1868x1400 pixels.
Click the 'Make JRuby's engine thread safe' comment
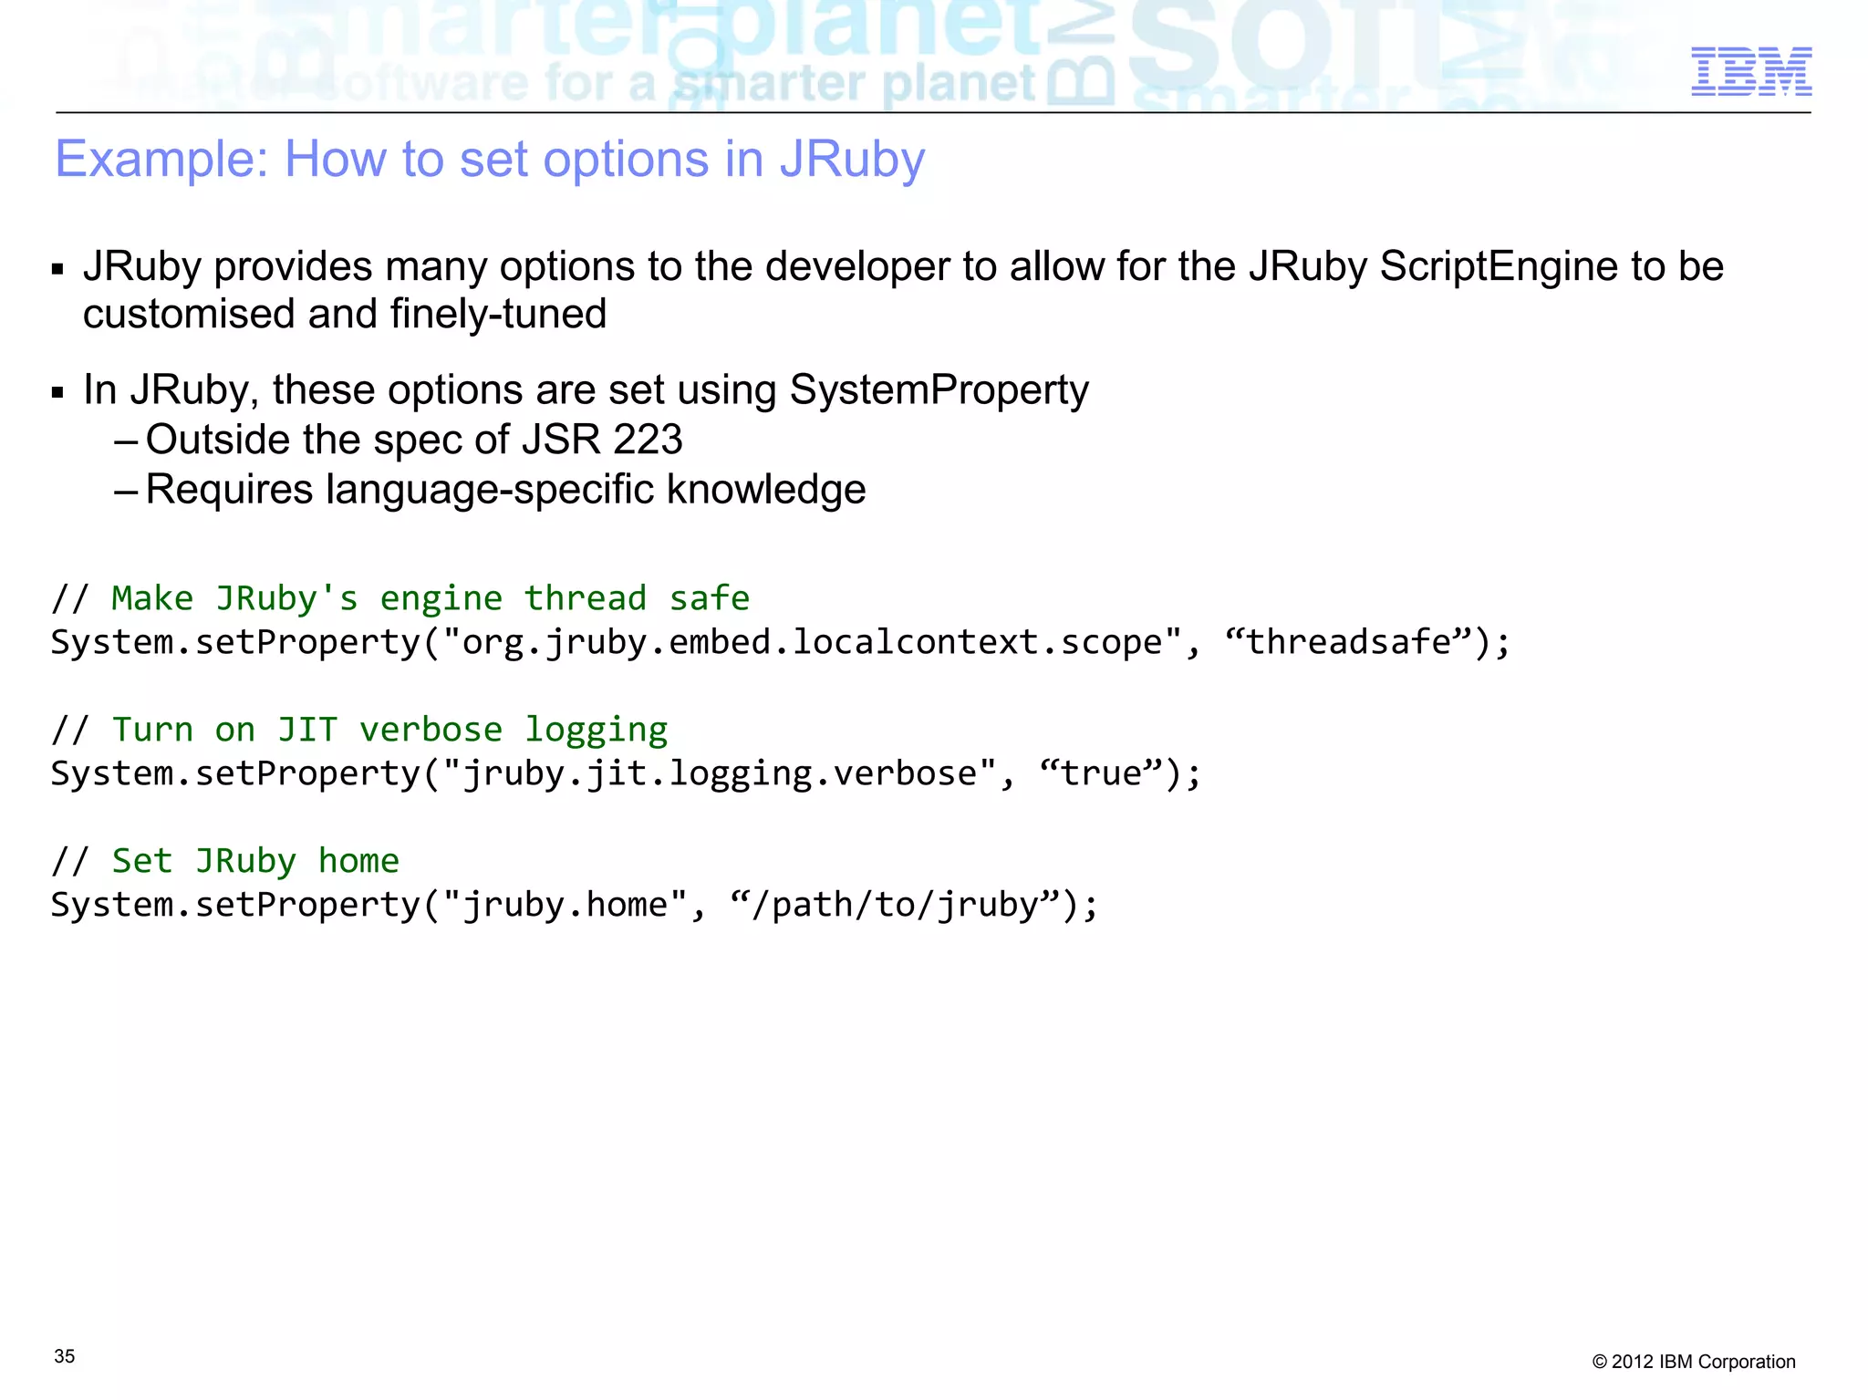pyautogui.click(x=400, y=598)
